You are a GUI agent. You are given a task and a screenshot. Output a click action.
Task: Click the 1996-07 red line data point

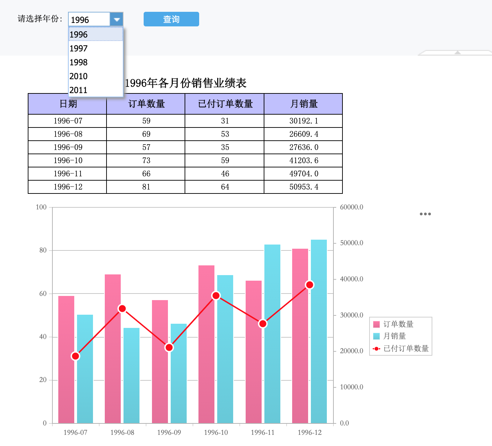click(x=75, y=356)
